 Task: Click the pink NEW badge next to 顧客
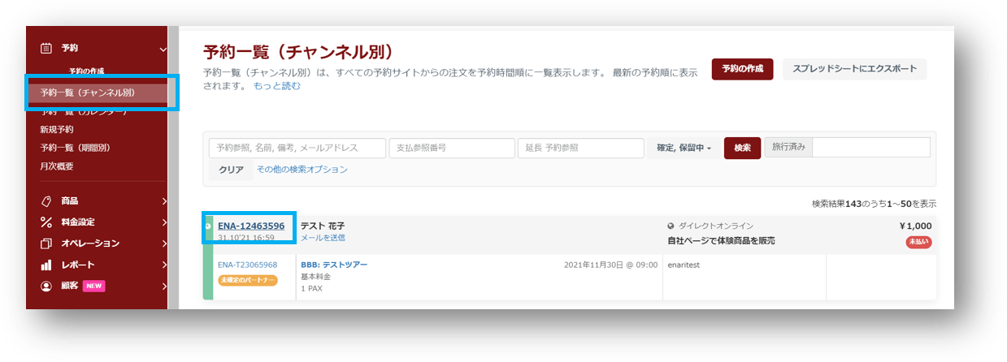(94, 286)
